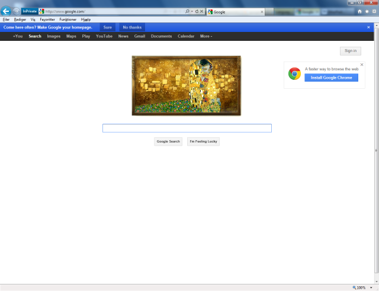Open Play in Google bar
379x291 pixels.
(x=86, y=36)
